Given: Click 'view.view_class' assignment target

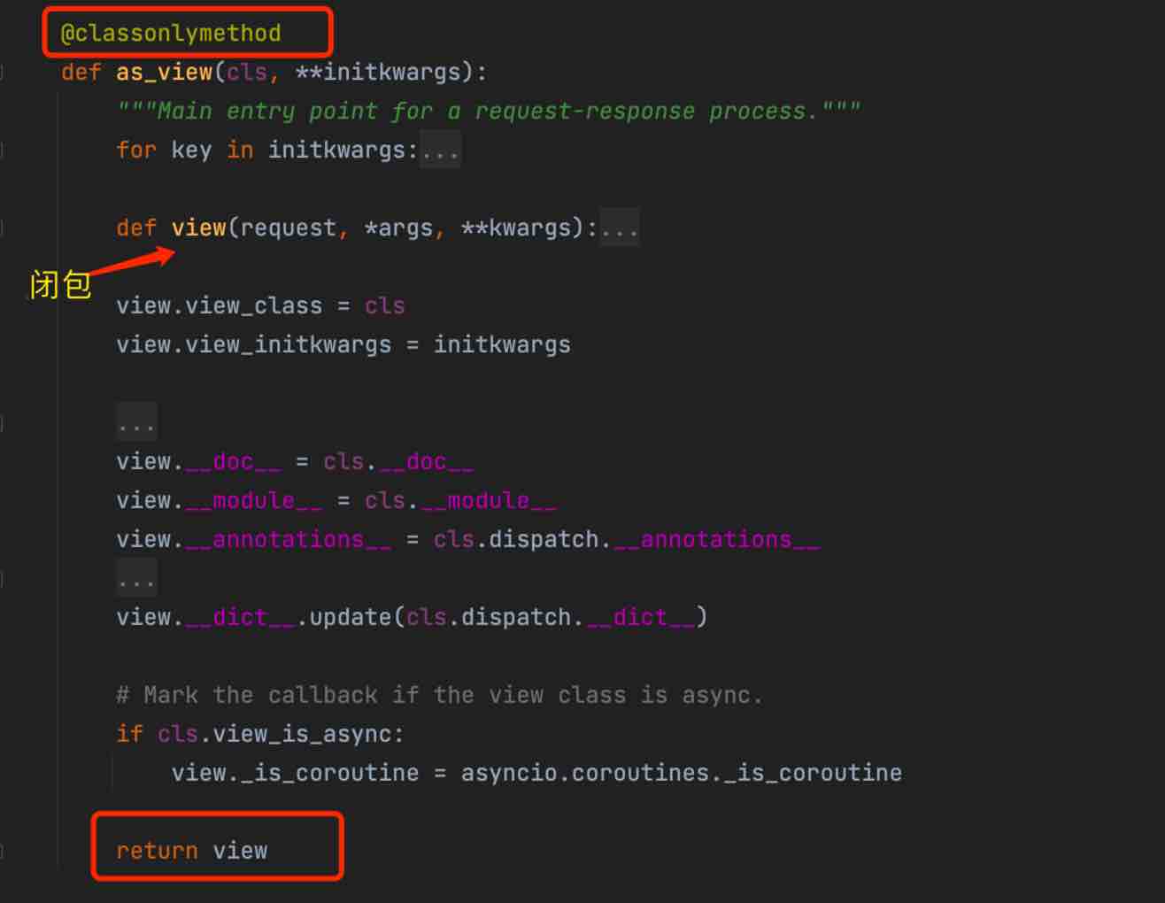Looking at the screenshot, I should 220,306.
